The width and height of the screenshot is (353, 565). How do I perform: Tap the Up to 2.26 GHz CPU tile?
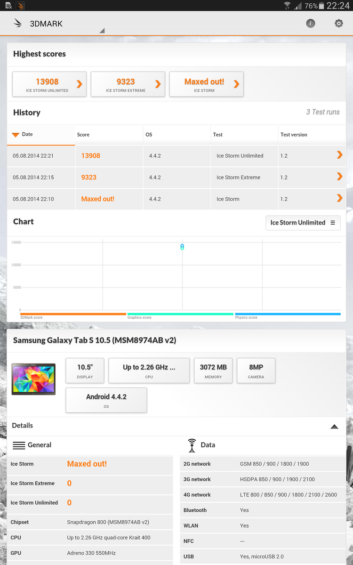149,371
